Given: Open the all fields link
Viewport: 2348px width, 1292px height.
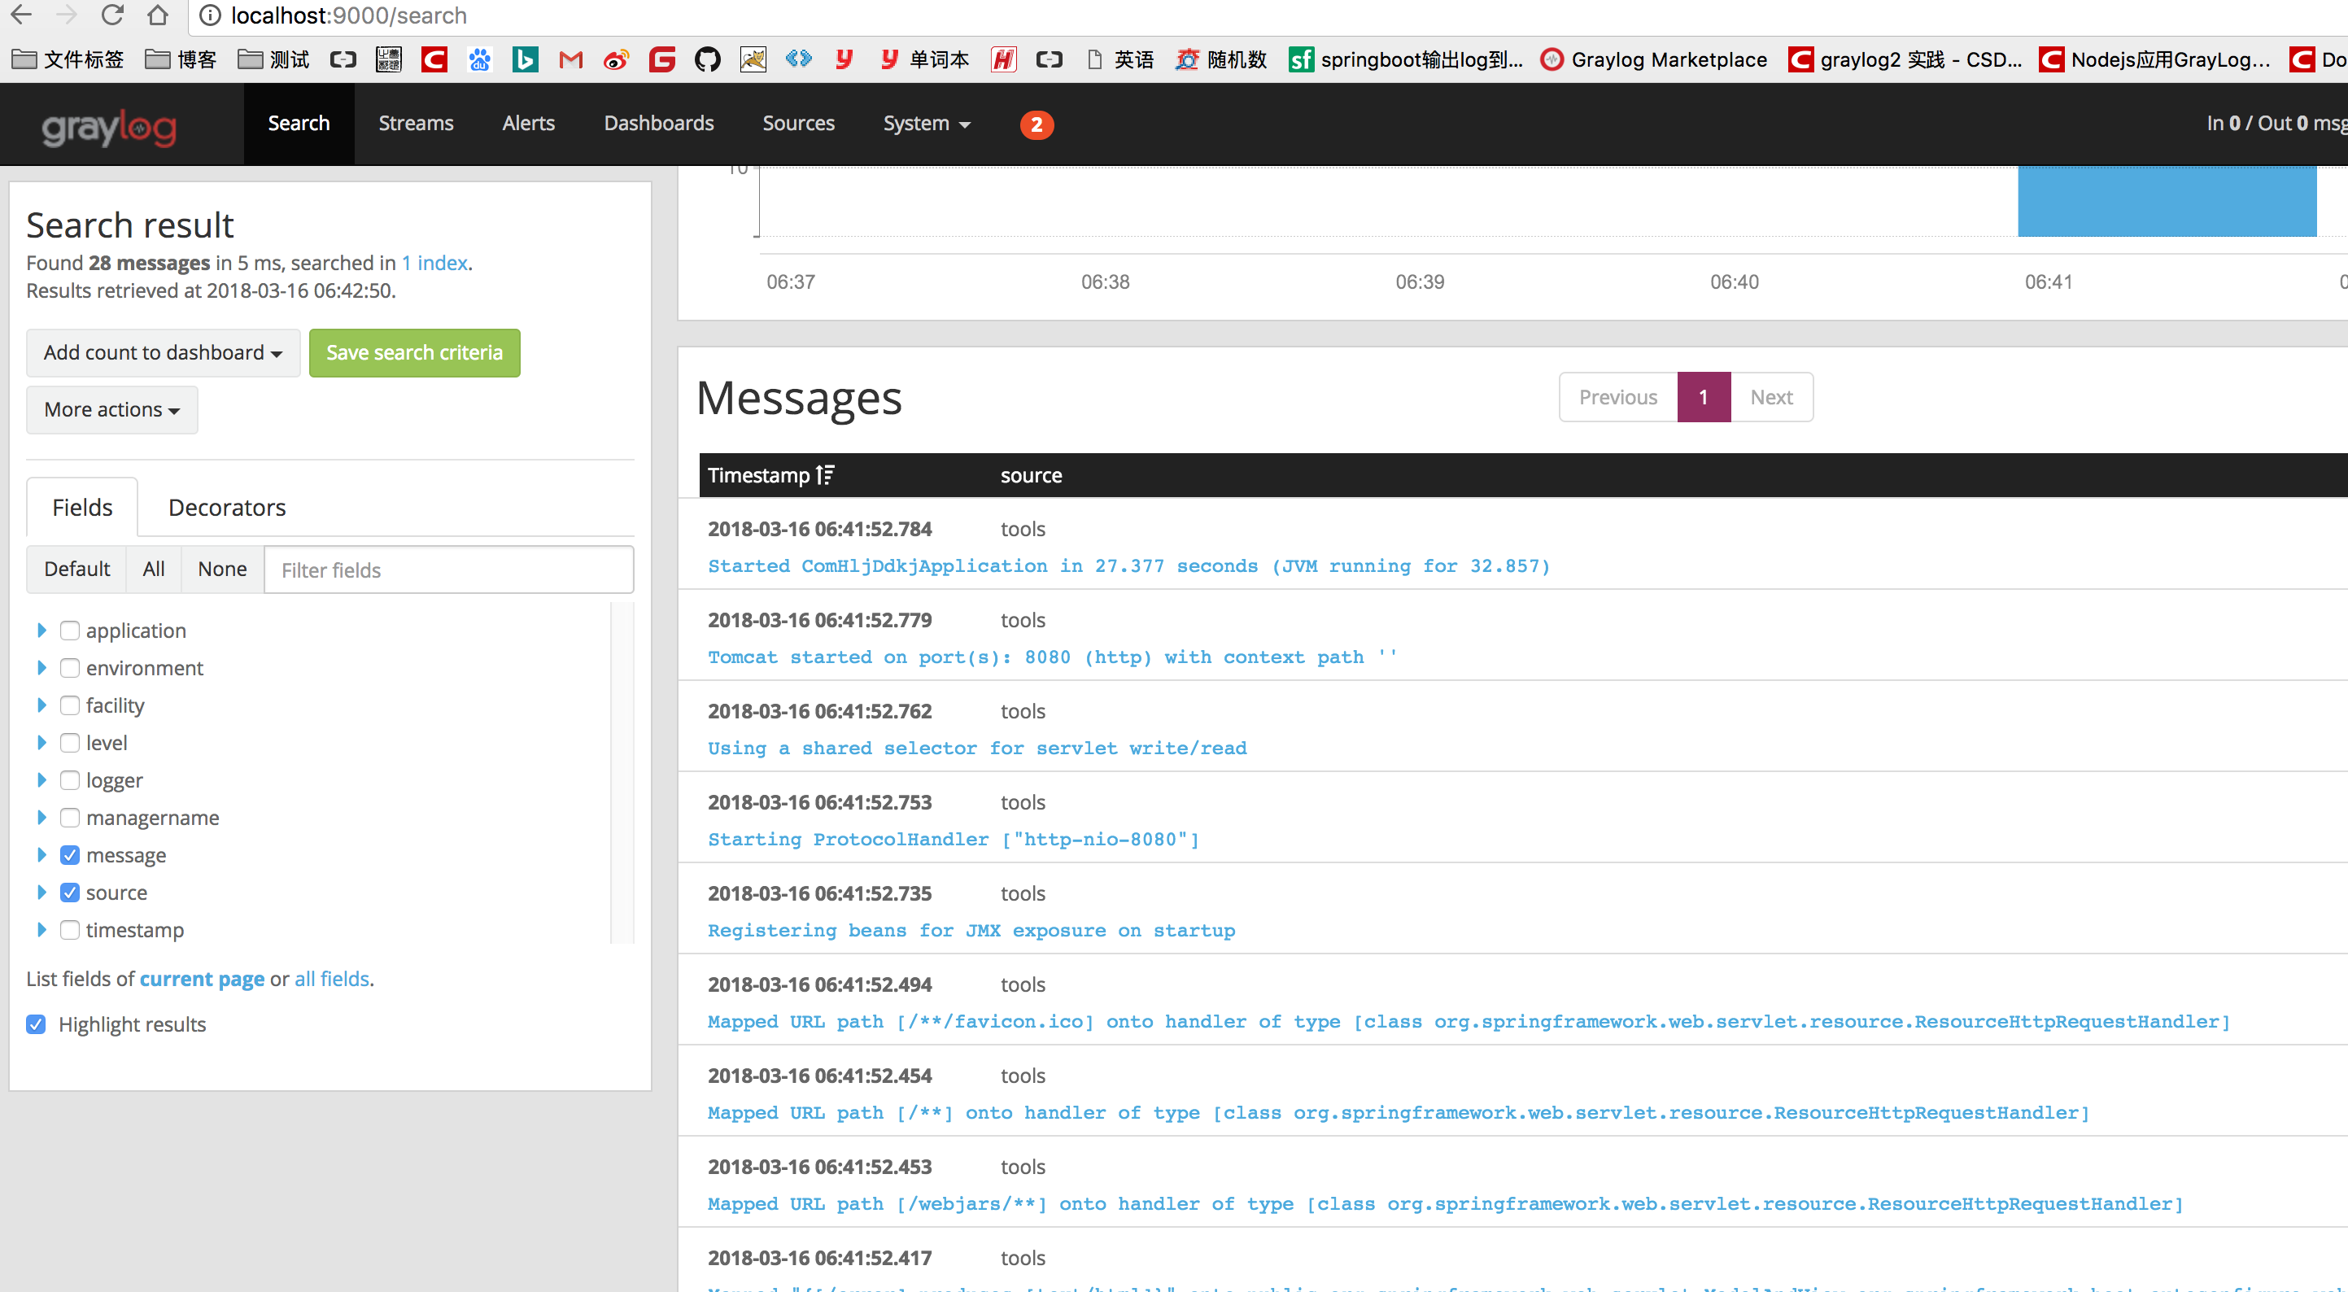Looking at the screenshot, I should tap(332, 978).
